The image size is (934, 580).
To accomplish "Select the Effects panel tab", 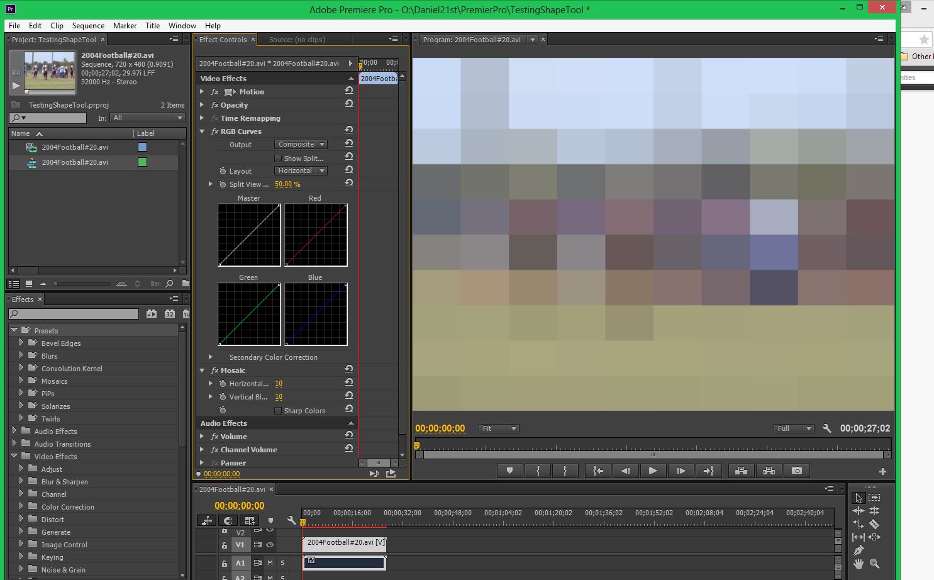I will click(23, 299).
